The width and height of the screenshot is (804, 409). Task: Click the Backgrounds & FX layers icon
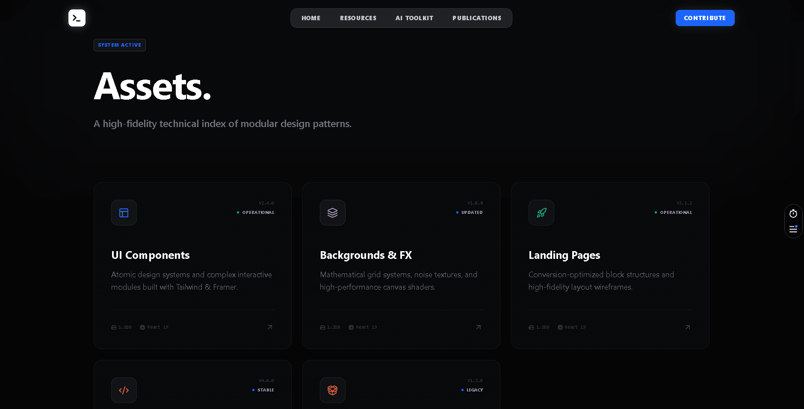(x=333, y=213)
